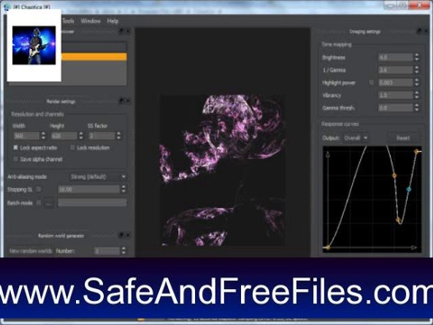Click the Gamma thresh. value field
The height and width of the screenshot is (325, 433).
[x=396, y=108]
